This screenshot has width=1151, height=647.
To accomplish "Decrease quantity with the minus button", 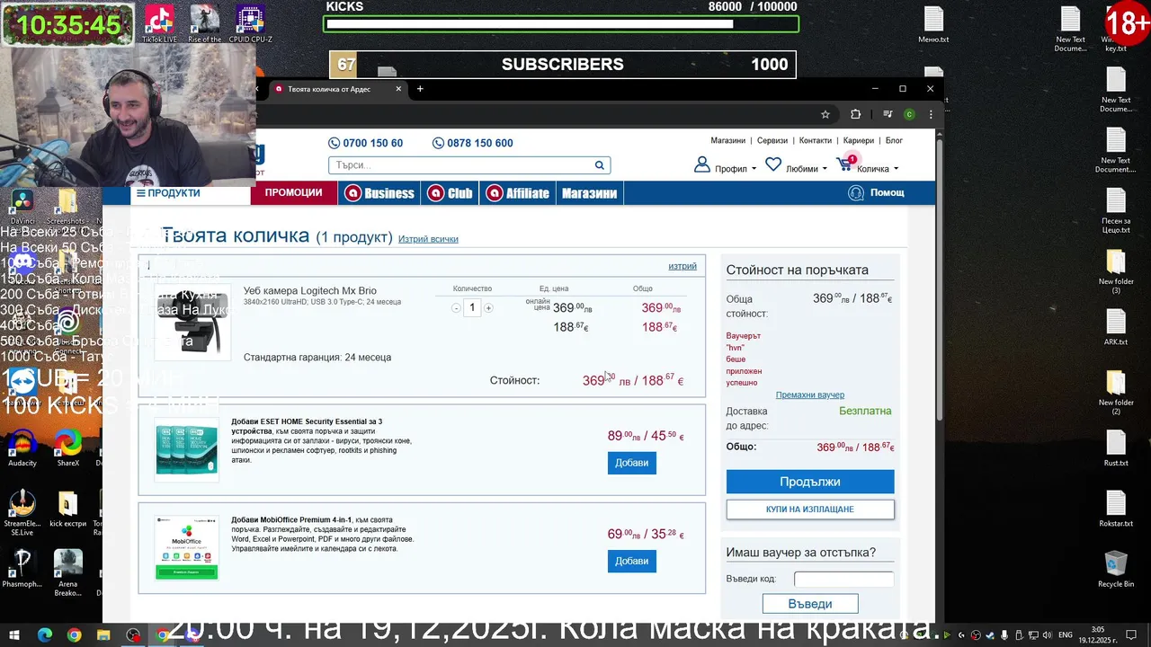I will [x=456, y=308].
